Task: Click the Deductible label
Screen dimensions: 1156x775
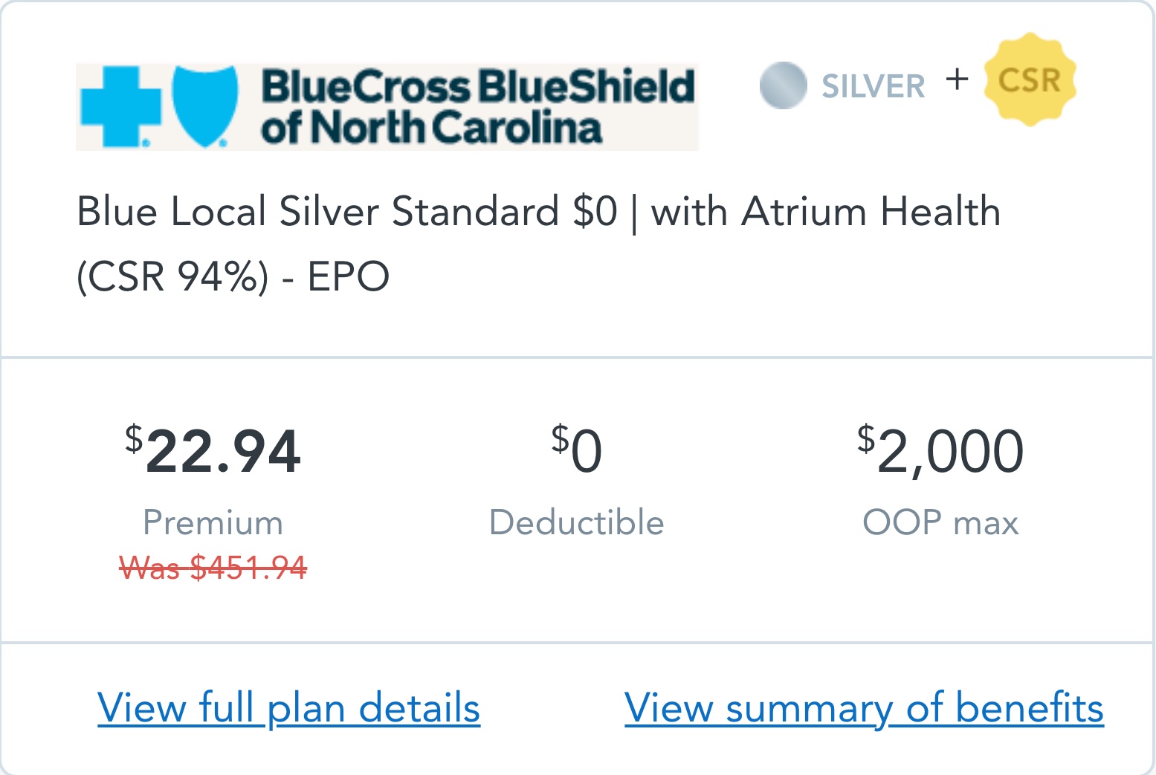Action: point(576,522)
